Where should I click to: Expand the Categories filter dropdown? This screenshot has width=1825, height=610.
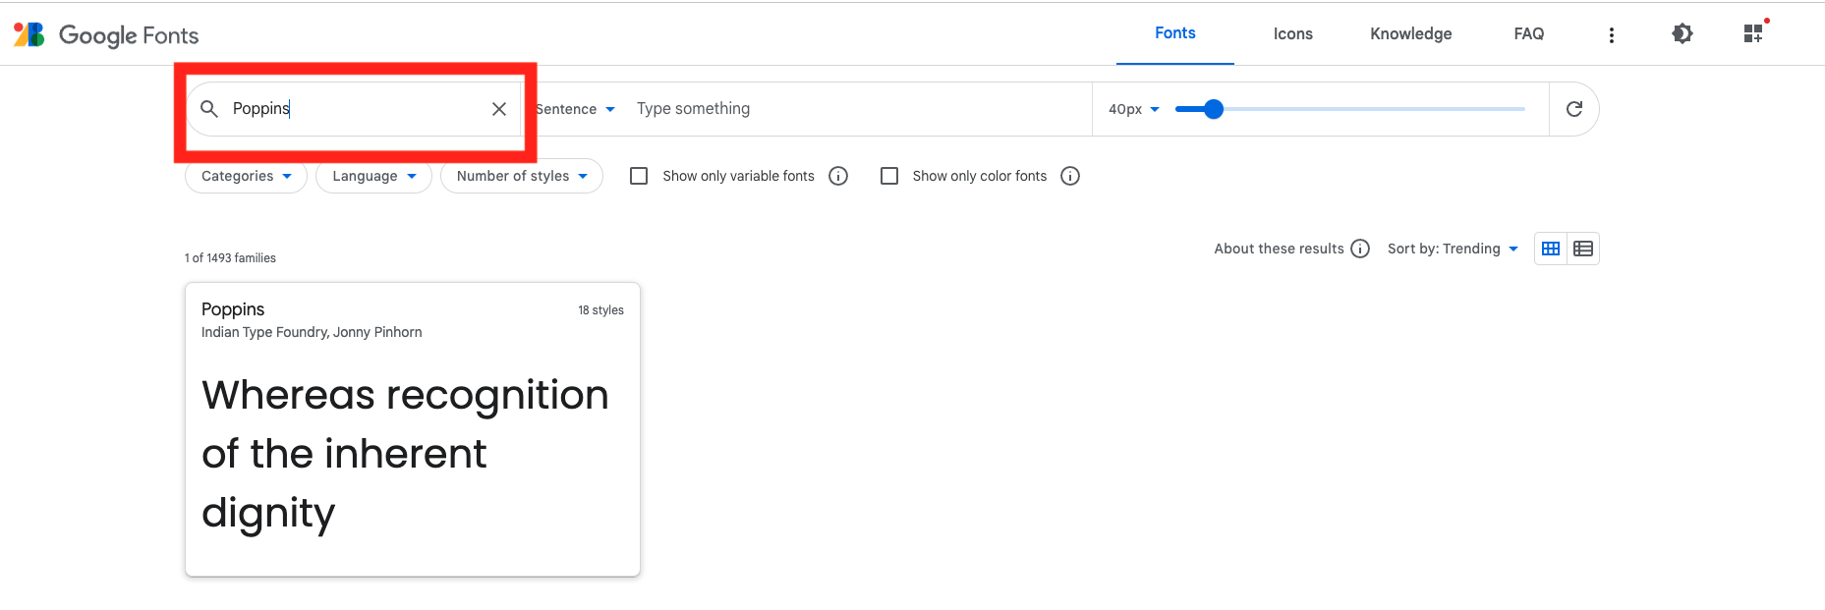(247, 176)
